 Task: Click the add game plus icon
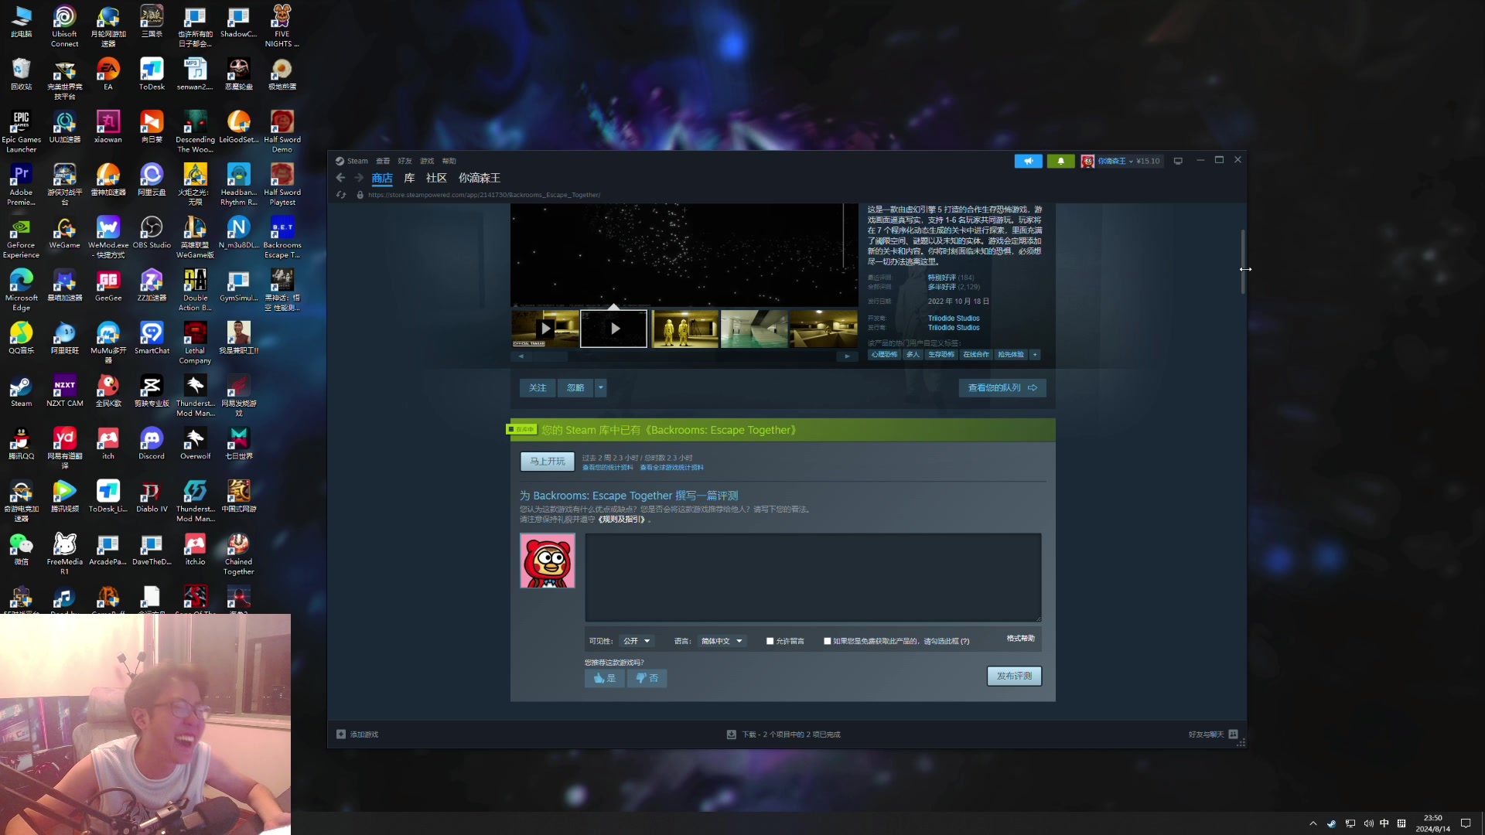click(341, 734)
